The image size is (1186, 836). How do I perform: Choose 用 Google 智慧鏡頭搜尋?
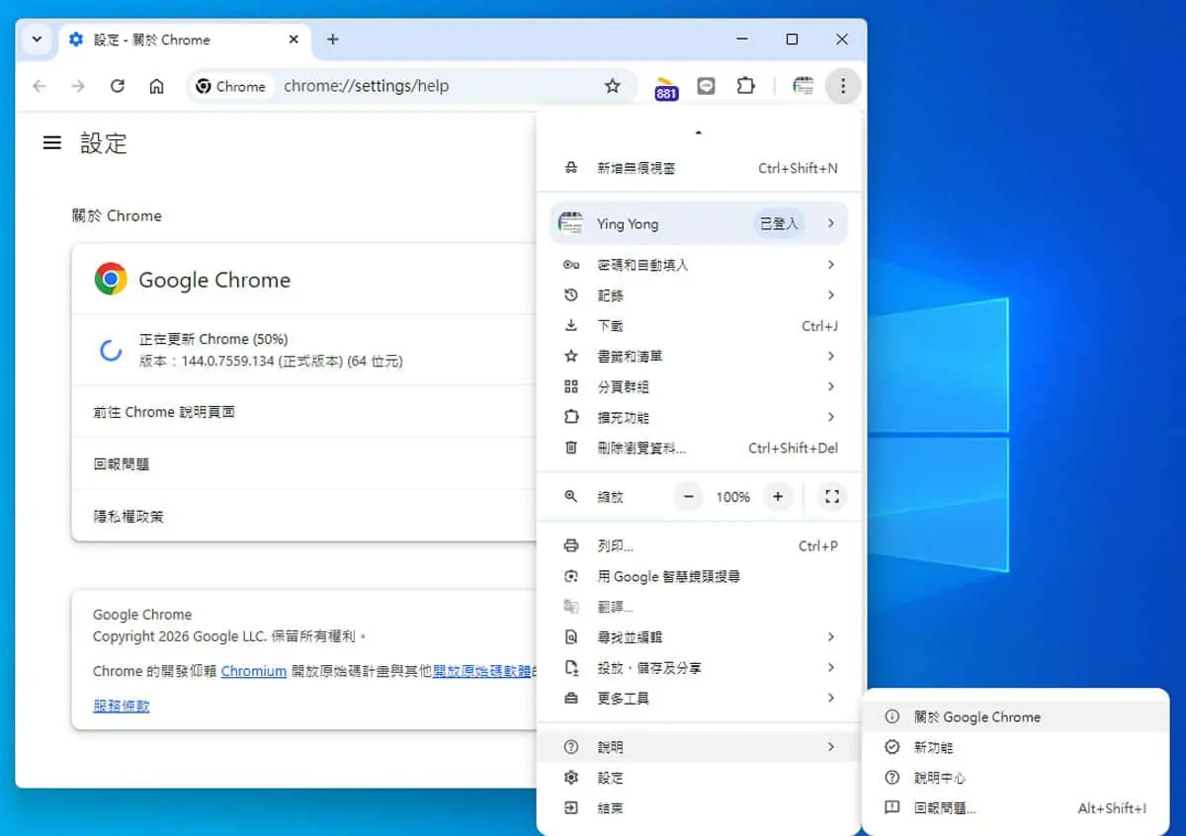pyautogui.click(x=700, y=576)
